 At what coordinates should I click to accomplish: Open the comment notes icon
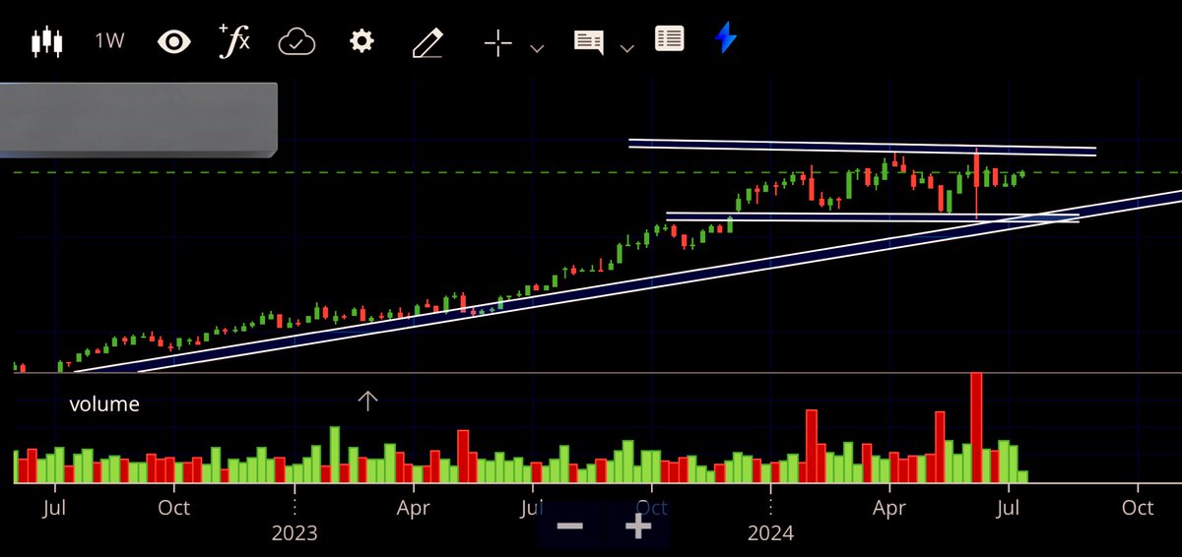coord(589,41)
